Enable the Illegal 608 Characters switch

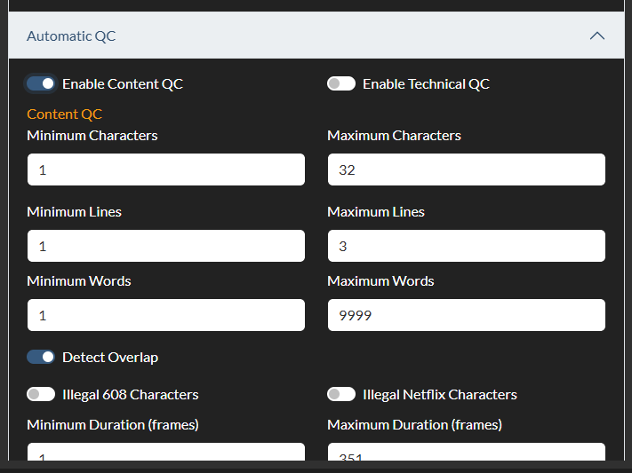tap(41, 394)
